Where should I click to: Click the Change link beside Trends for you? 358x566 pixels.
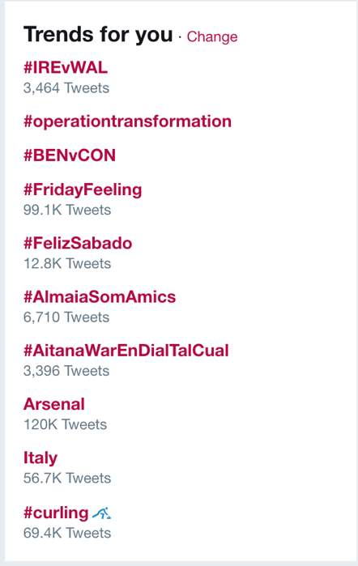tap(212, 36)
